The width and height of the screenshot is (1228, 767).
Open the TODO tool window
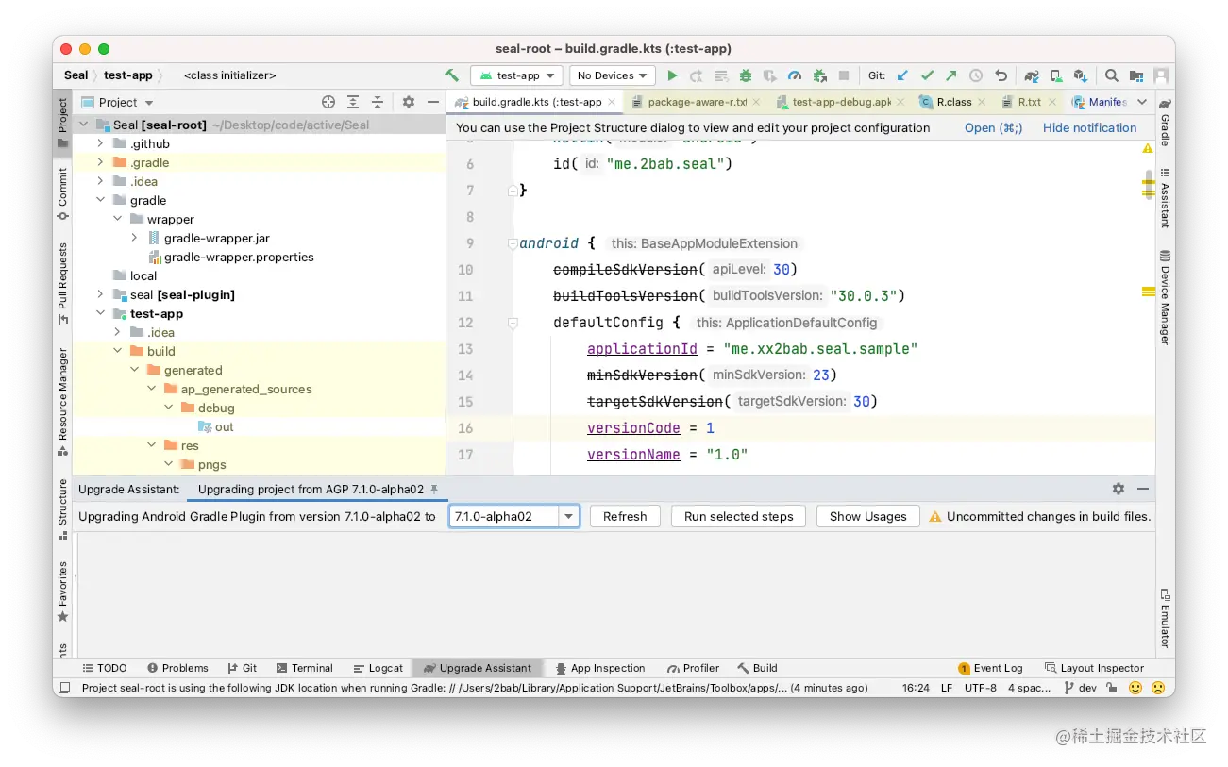coord(104,668)
